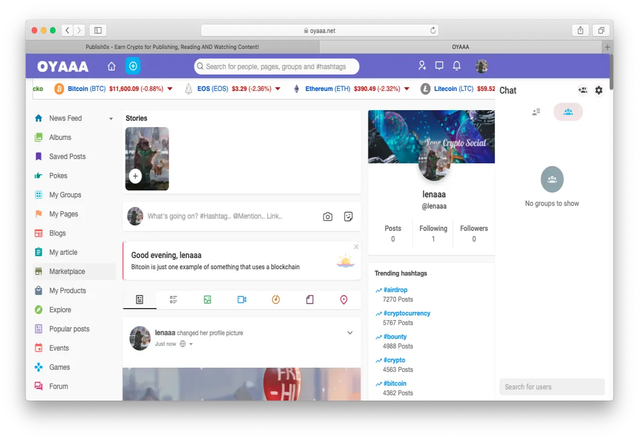Select the all posts feed filter tab
The height and width of the screenshot is (440, 639).
pyautogui.click(x=140, y=300)
